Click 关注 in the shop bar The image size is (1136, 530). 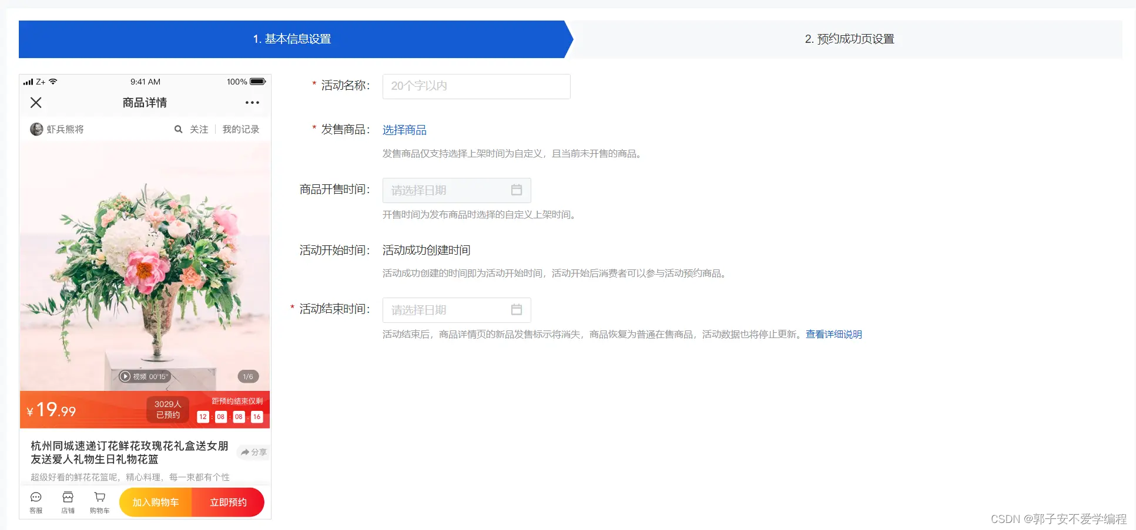coord(199,129)
